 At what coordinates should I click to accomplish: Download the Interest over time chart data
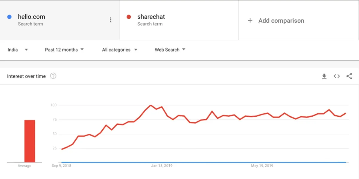324,76
